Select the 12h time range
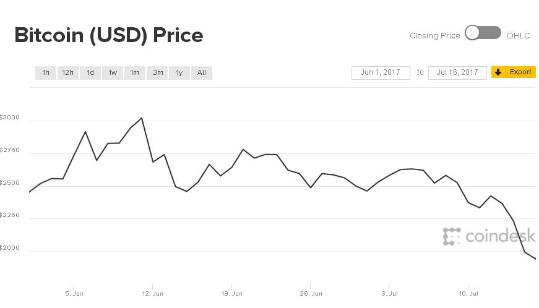 tap(67, 73)
